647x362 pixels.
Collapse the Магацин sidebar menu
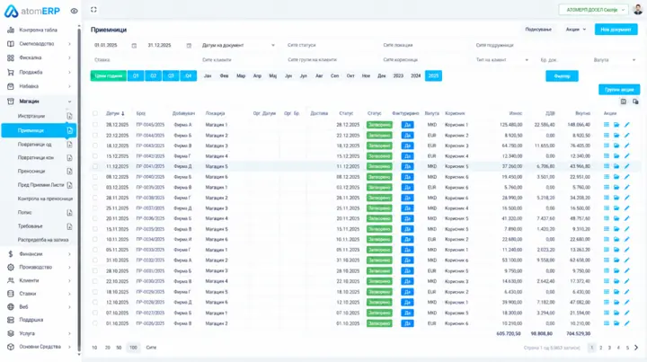tap(40, 101)
